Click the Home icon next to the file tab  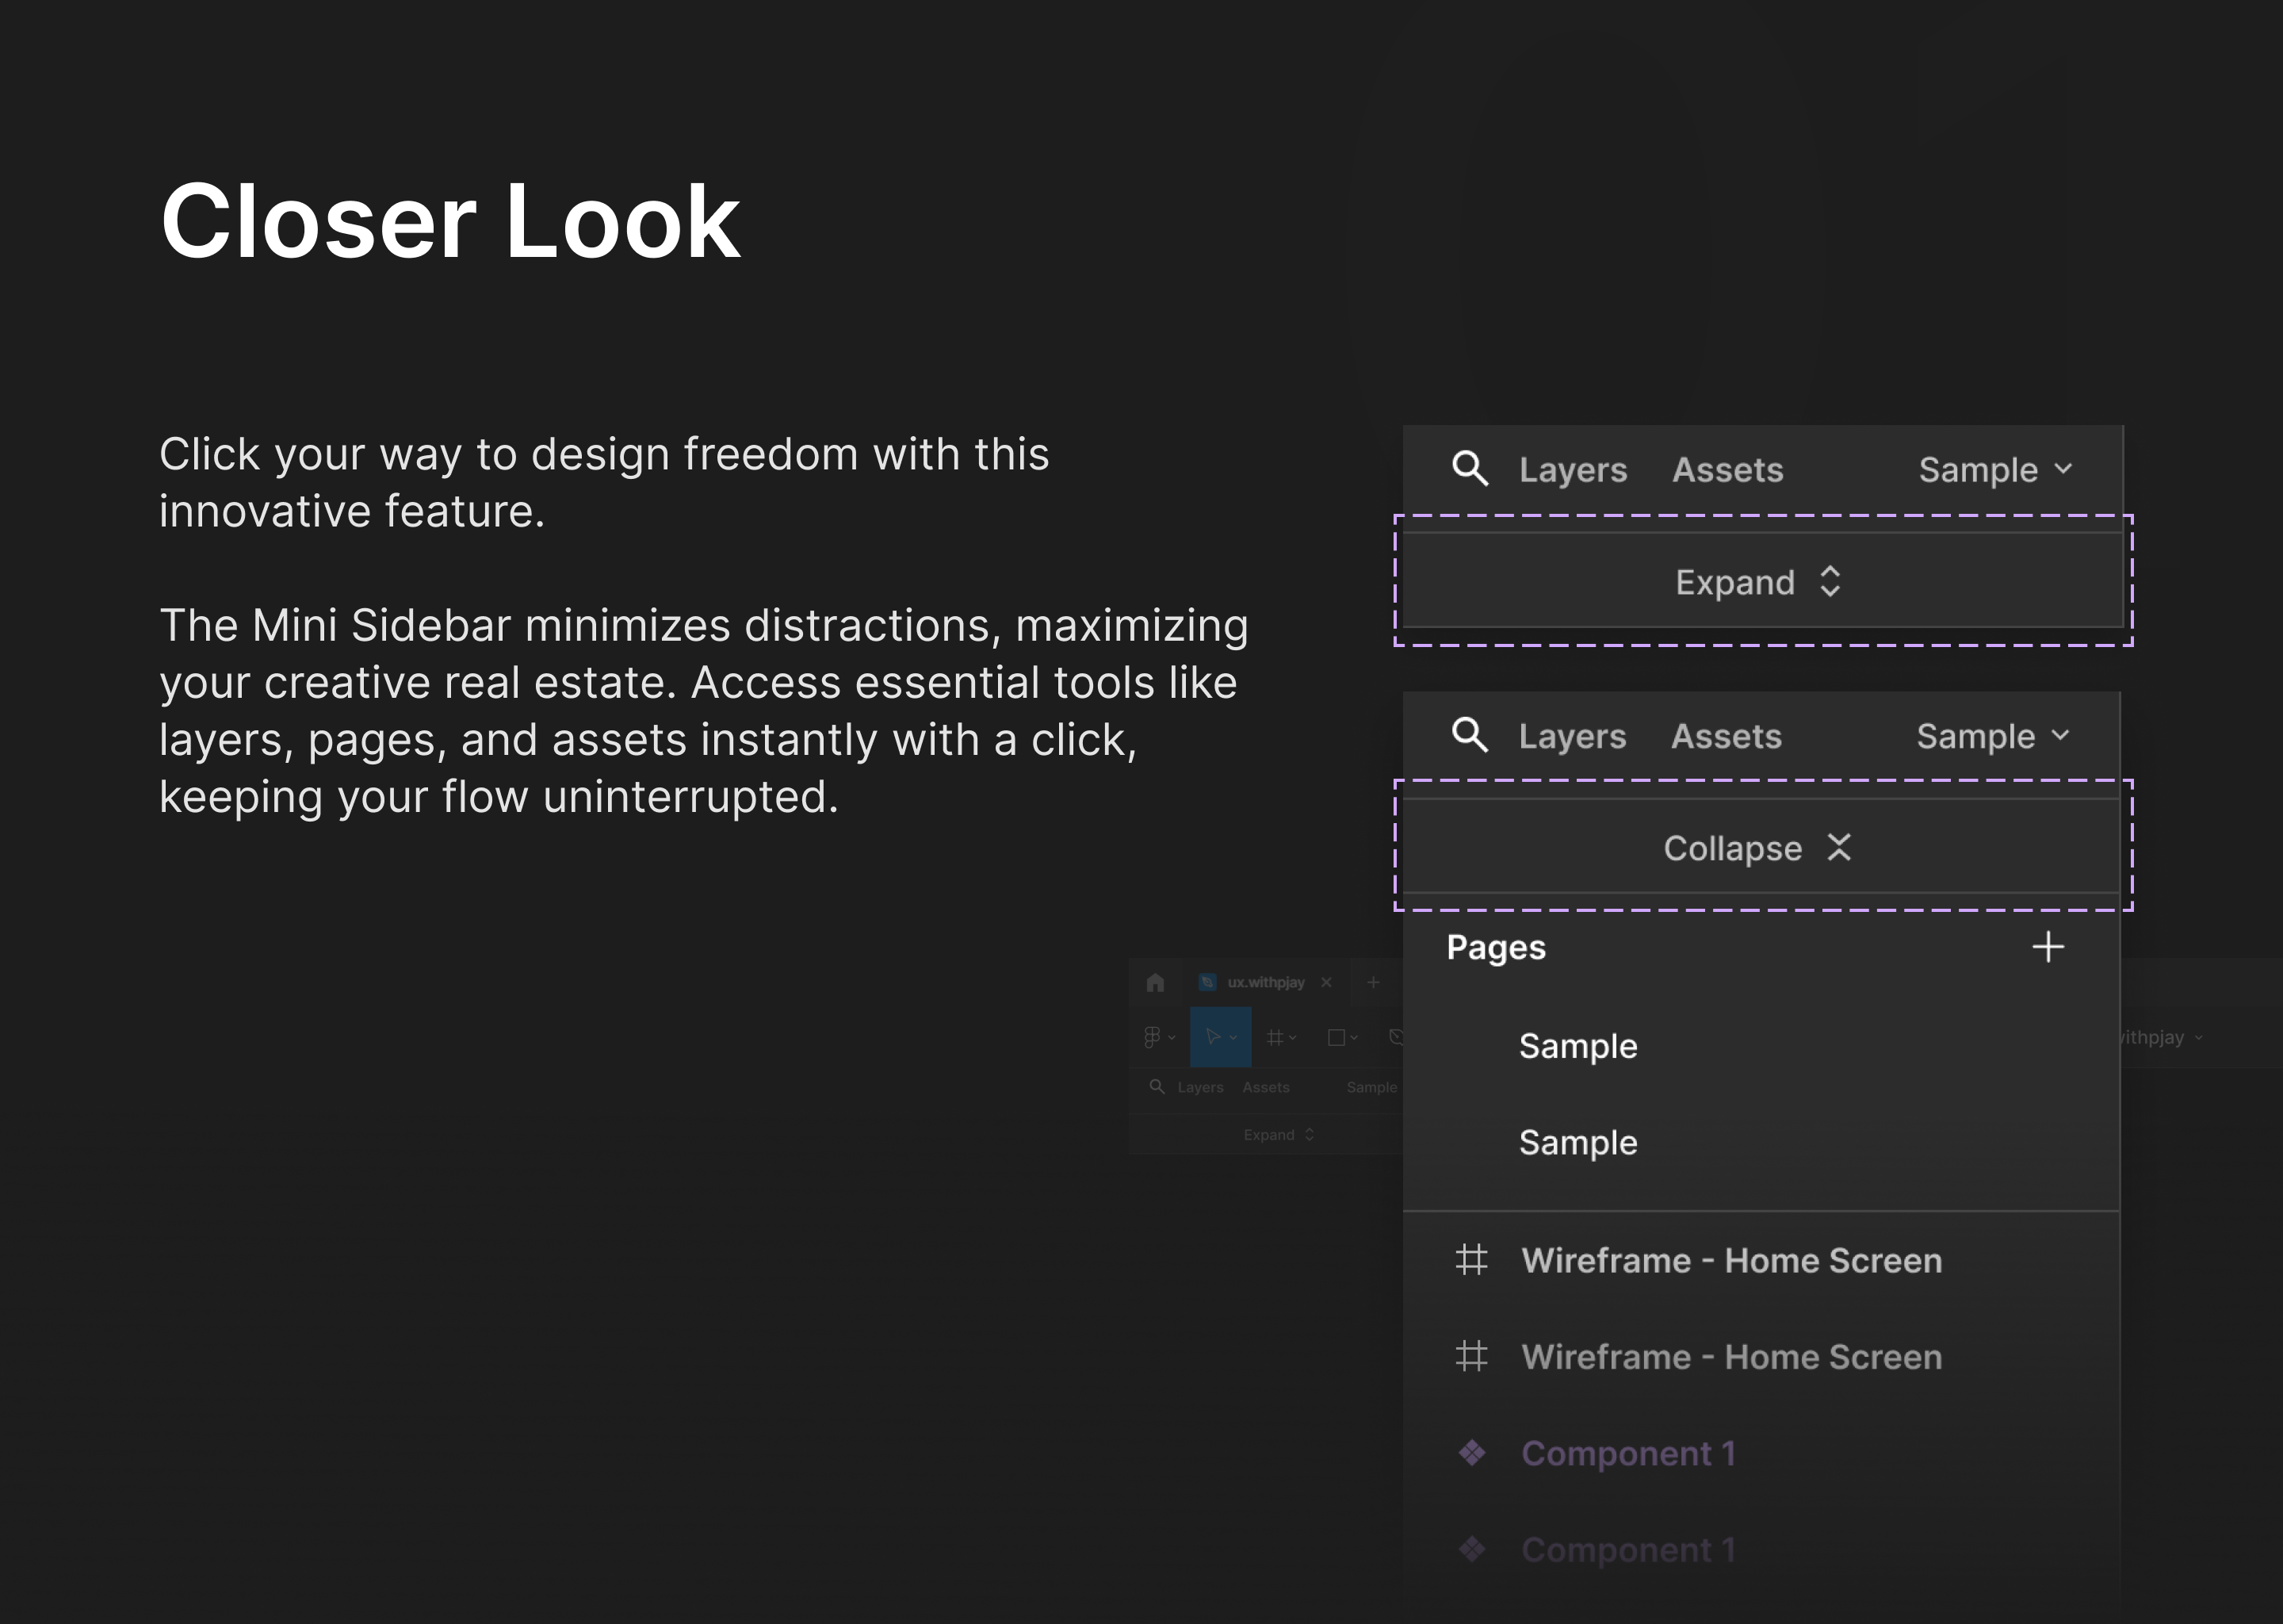[x=1156, y=984]
